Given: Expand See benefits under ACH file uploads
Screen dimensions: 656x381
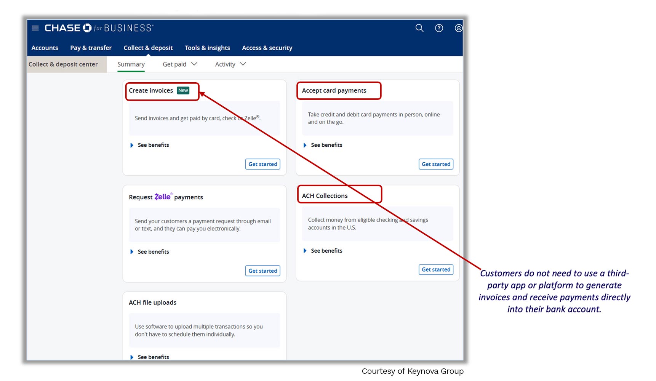Looking at the screenshot, I should [150, 357].
